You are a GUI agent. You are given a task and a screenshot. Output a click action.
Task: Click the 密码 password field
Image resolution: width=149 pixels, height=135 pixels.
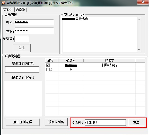click(x=34, y=31)
